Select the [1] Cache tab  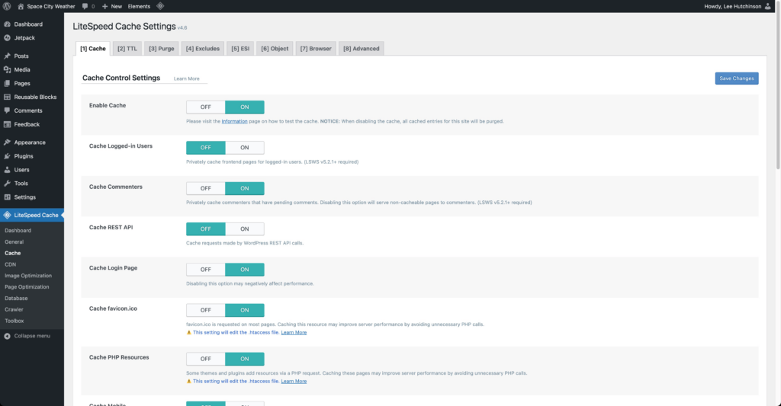pos(92,48)
